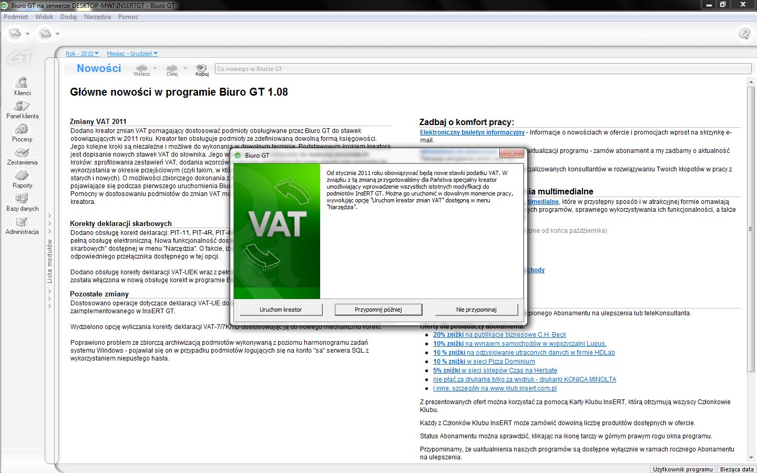Open 20% zniżki C.H. Beck link

[x=499, y=335]
